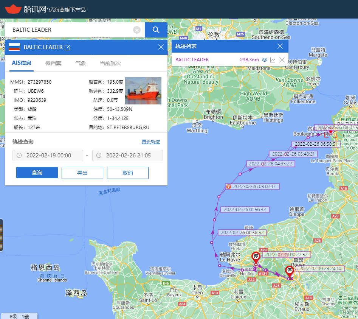Open the start date picker 2022-02-19
358x319 pixels.
click(x=48, y=156)
